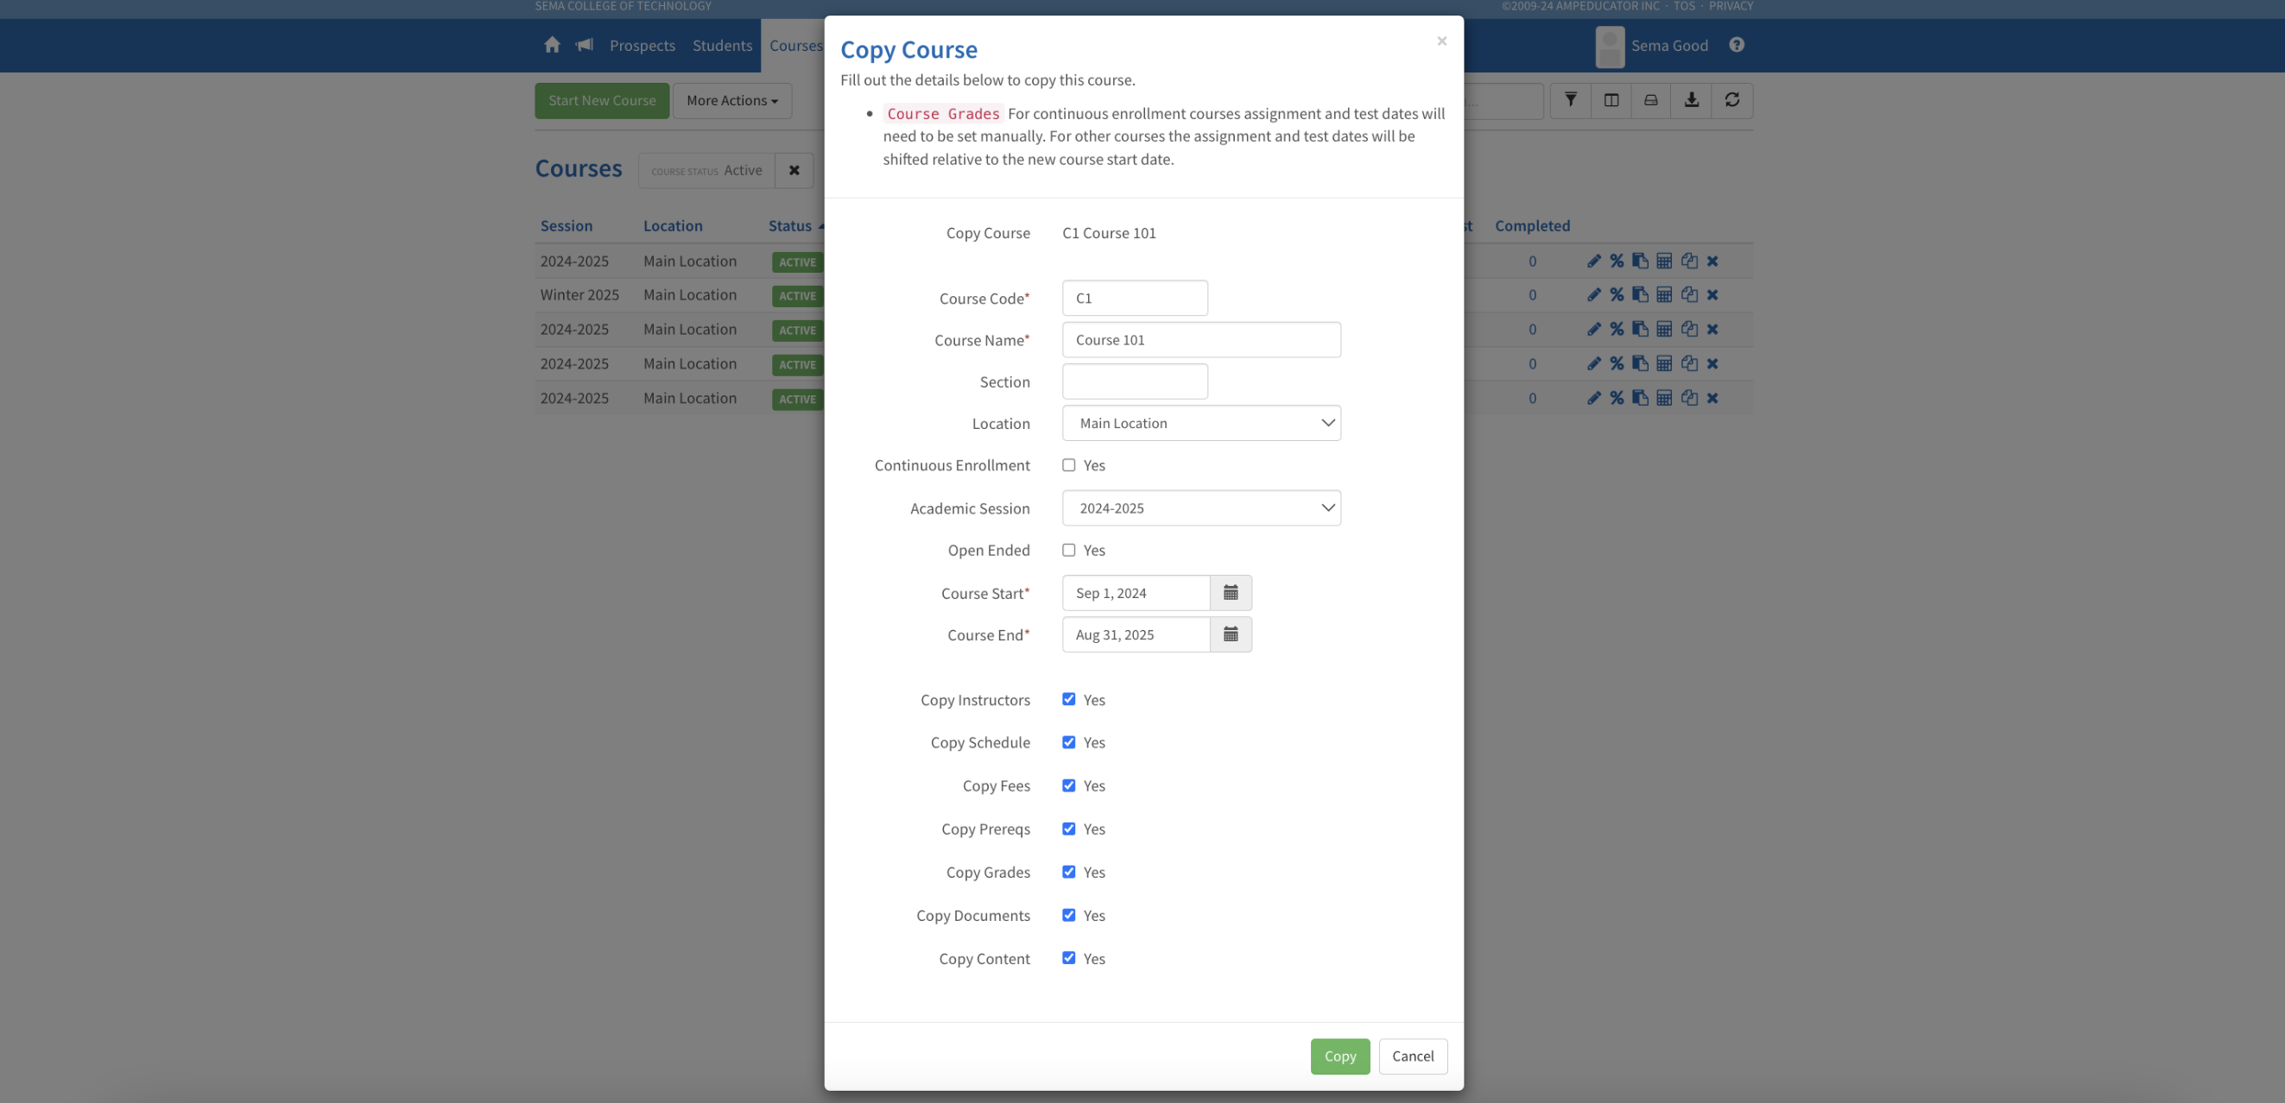The image size is (2285, 1103).
Task: Click the filter funnel toolbar icon
Action: (x=1570, y=100)
